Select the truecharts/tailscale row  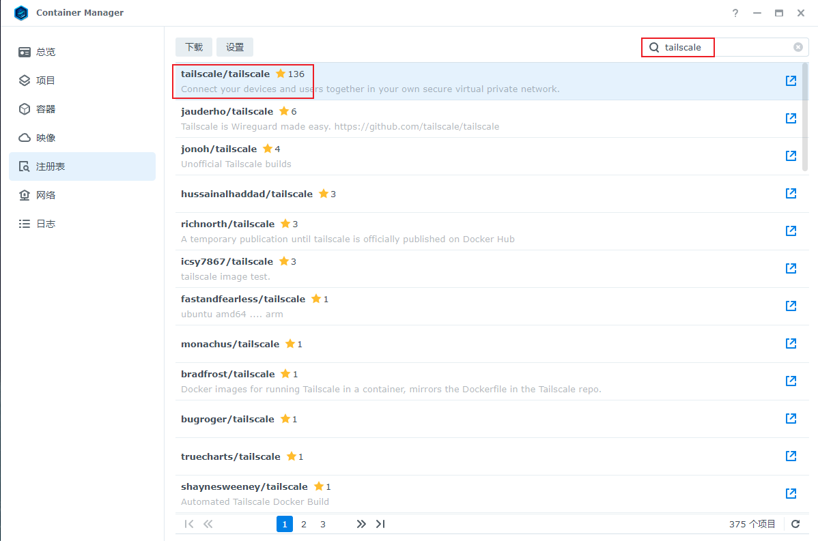[492, 456]
